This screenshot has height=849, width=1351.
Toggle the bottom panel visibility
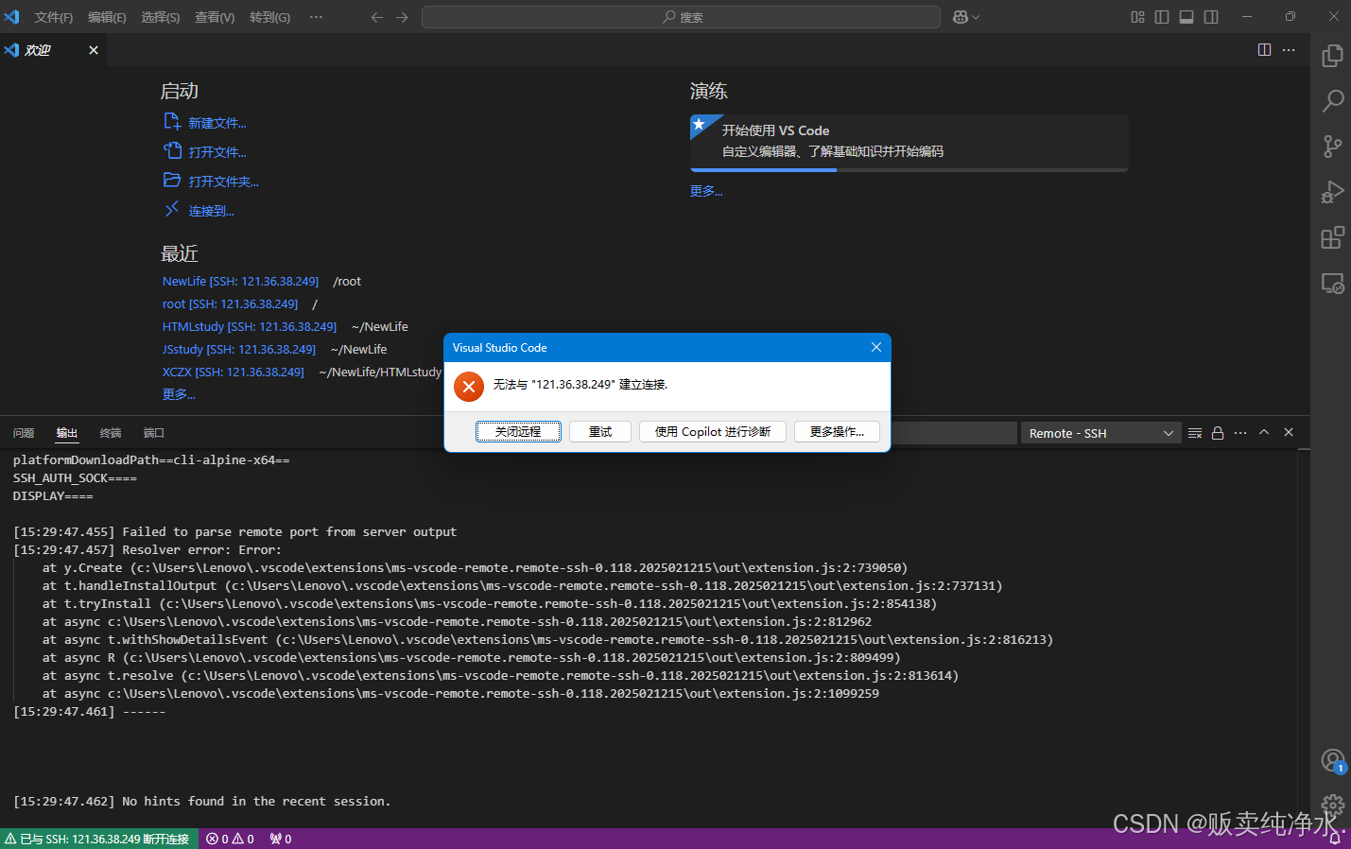[x=1186, y=17]
